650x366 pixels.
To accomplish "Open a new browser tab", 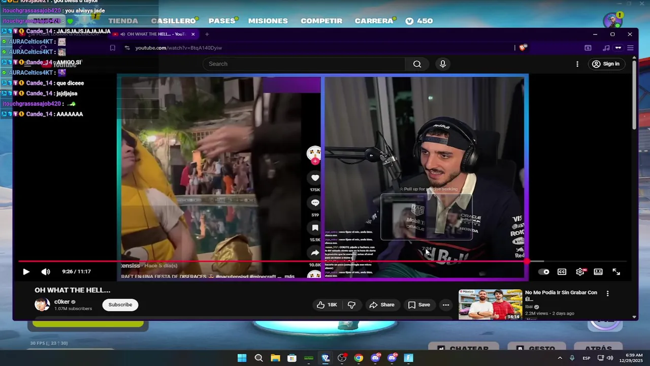I will point(207,34).
